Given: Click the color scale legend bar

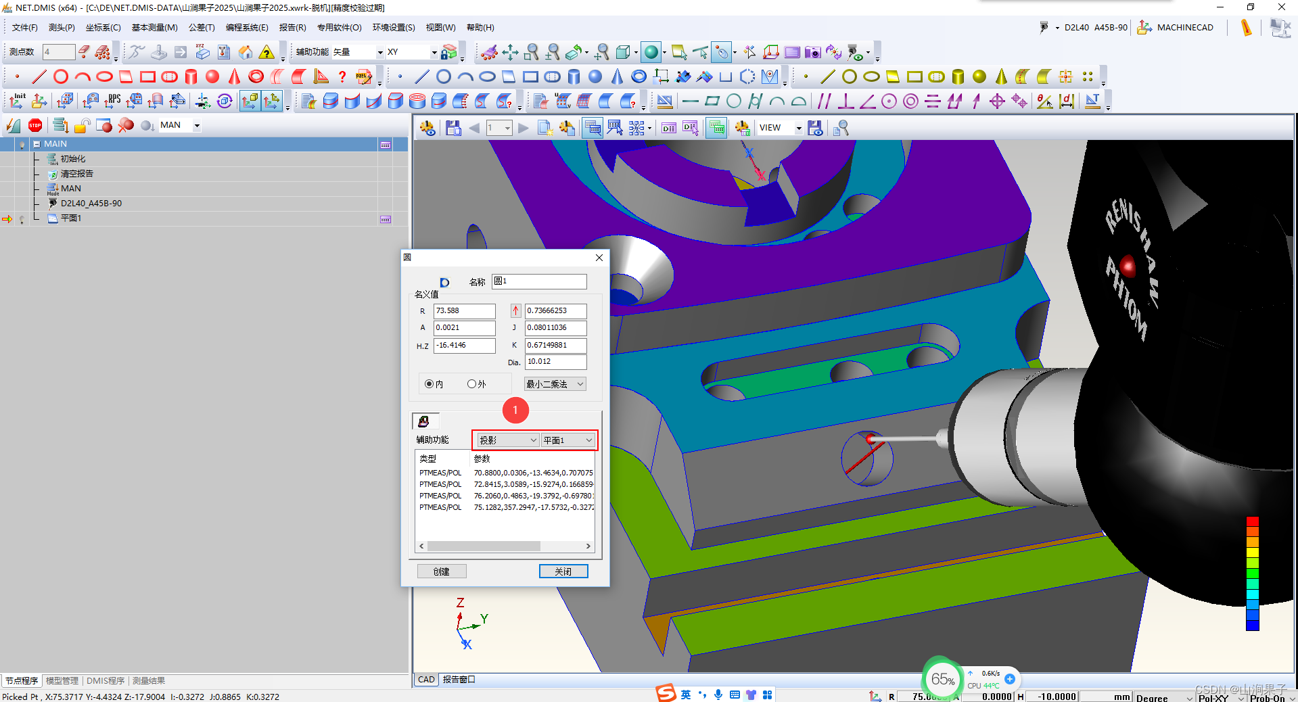Looking at the screenshot, I should 1252,574.
